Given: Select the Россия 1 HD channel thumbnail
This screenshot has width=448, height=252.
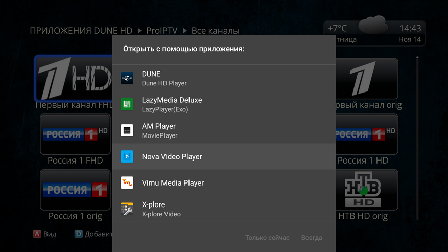Looking at the screenshot, I should point(367,134).
